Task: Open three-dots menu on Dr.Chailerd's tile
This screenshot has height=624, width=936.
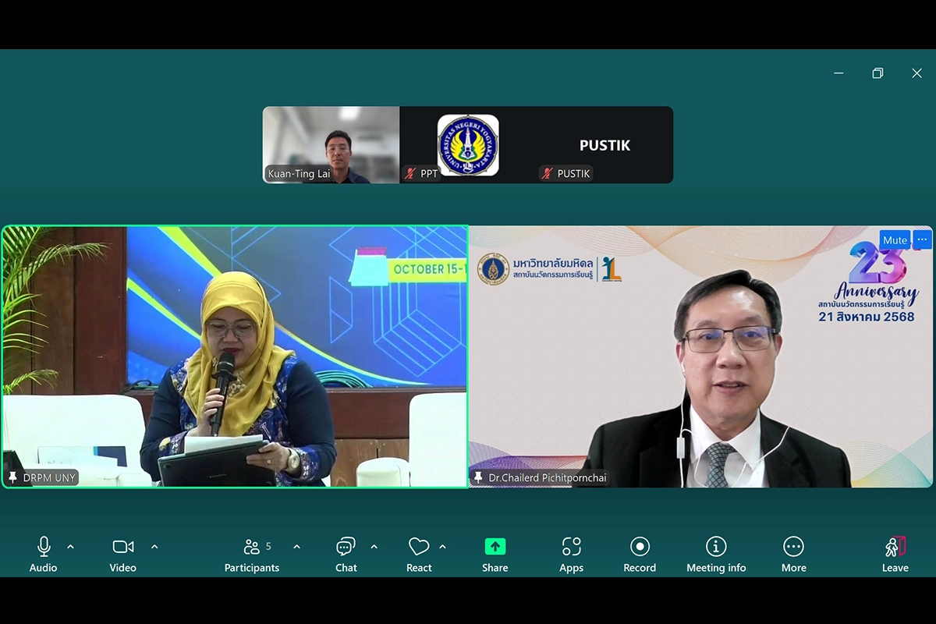Action: click(922, 239)
